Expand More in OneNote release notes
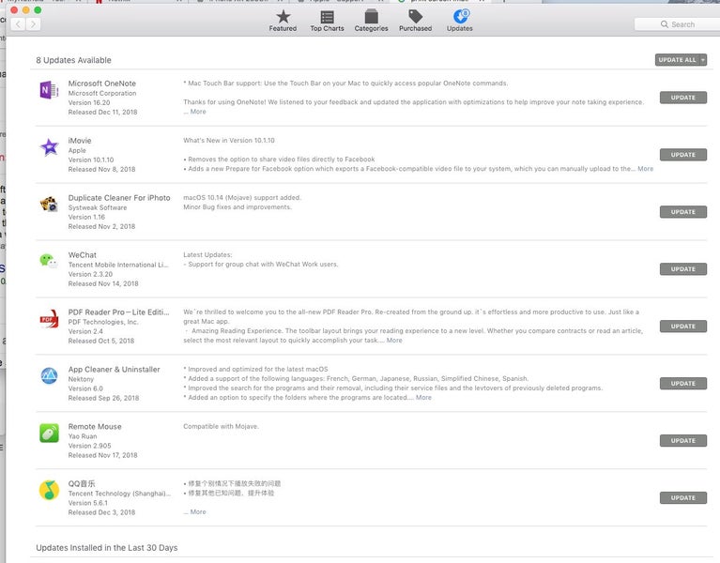Viewport: 720px width, 563px height. tap(198, 112)
